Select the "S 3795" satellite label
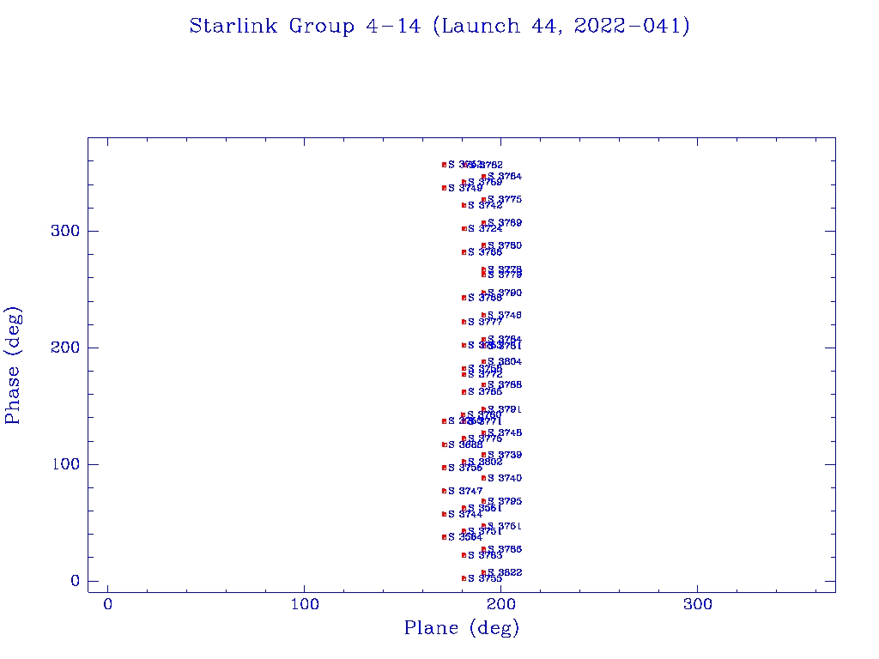The width and height of the screenshot is (879, 659). [x=505, y=501]
